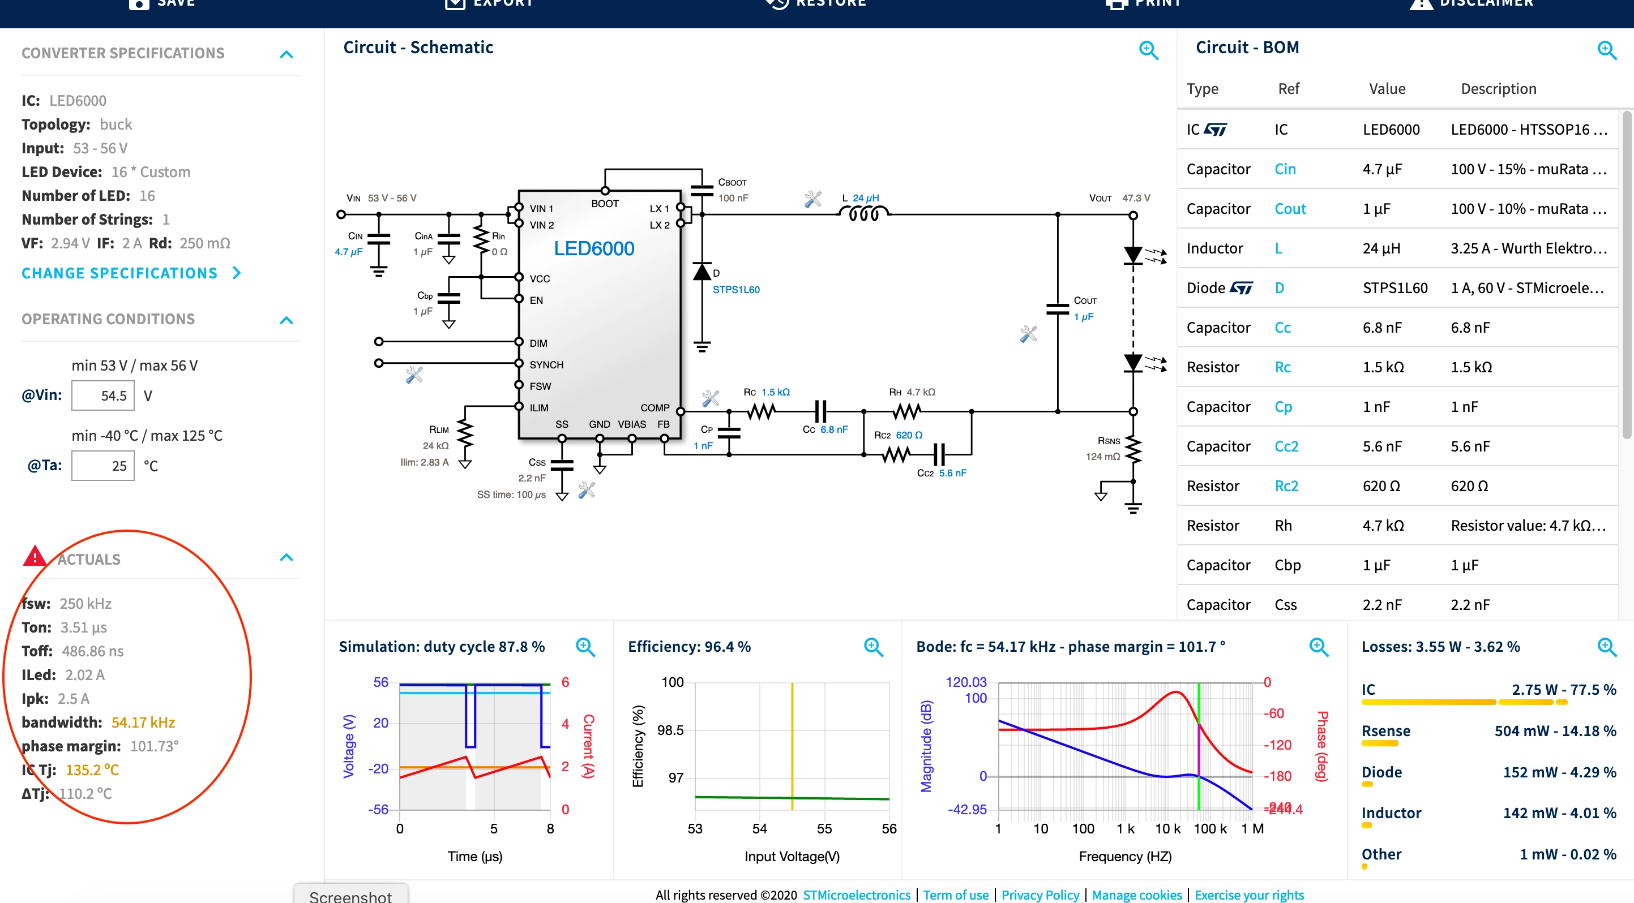The width and height of the screenshot is (1634, 903).
Task: Open the Manage cookies footer link
Action: 1137,895
